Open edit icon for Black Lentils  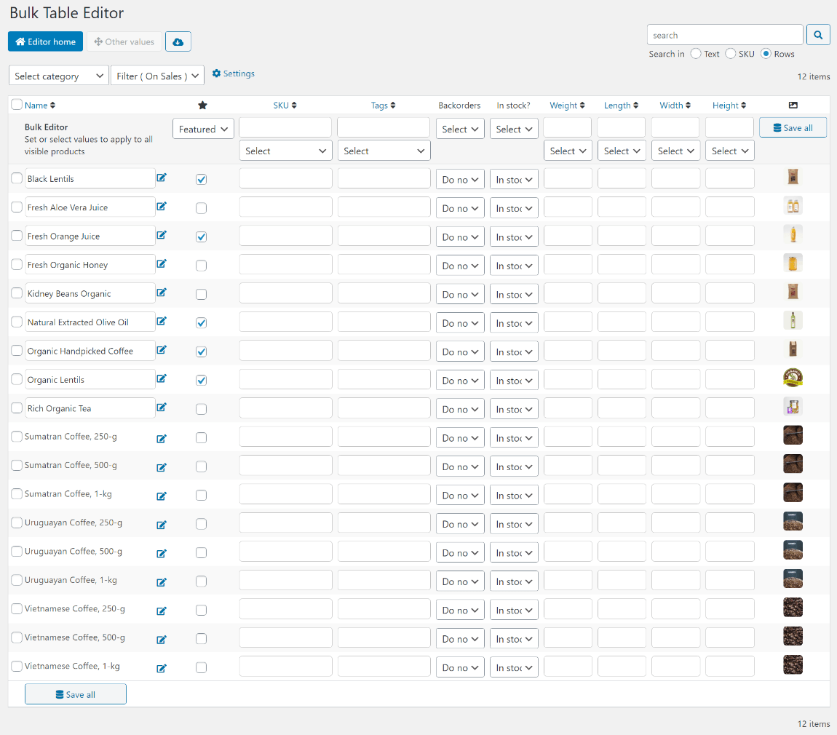pyautogui.click(x=161, y=178)
